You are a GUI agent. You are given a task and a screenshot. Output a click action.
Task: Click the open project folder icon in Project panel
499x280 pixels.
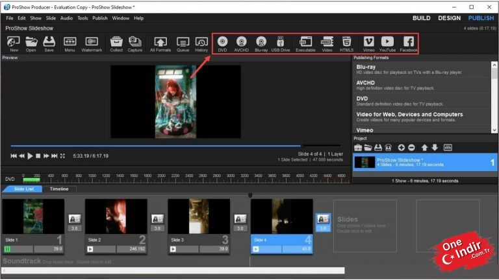point(368,148)
